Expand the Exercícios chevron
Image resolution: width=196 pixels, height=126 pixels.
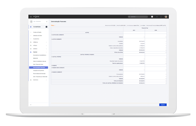coord(46,80)
